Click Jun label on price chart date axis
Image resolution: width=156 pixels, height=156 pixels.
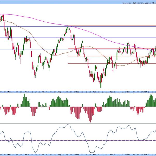(x=26, y=92)
